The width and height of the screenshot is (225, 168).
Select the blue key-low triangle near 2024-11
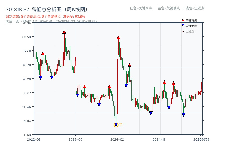coord(151,113)
